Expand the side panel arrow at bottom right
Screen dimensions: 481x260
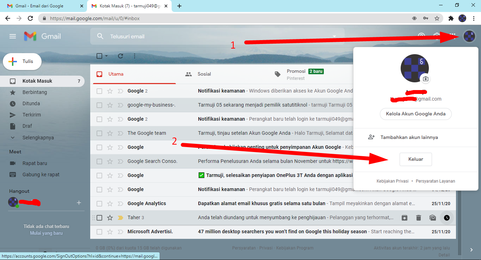point(471,250)
